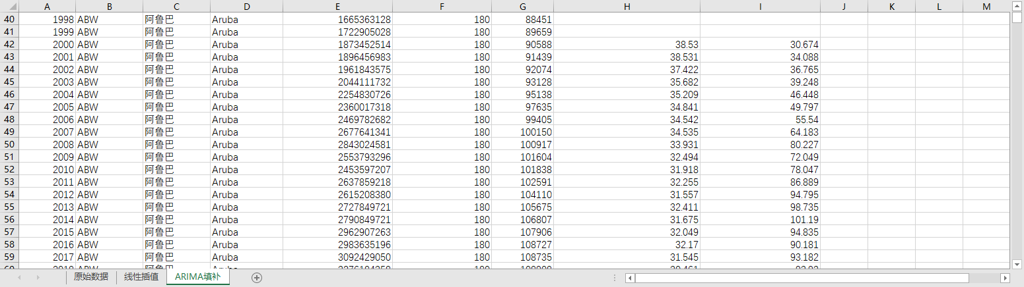Click cell with value 31.918
Image resolution: width=1024 pixels, height=287 pixels.
[x=627, y=169]
